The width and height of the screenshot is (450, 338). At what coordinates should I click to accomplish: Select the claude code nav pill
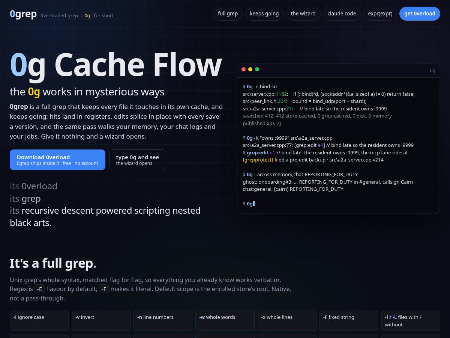342,14
